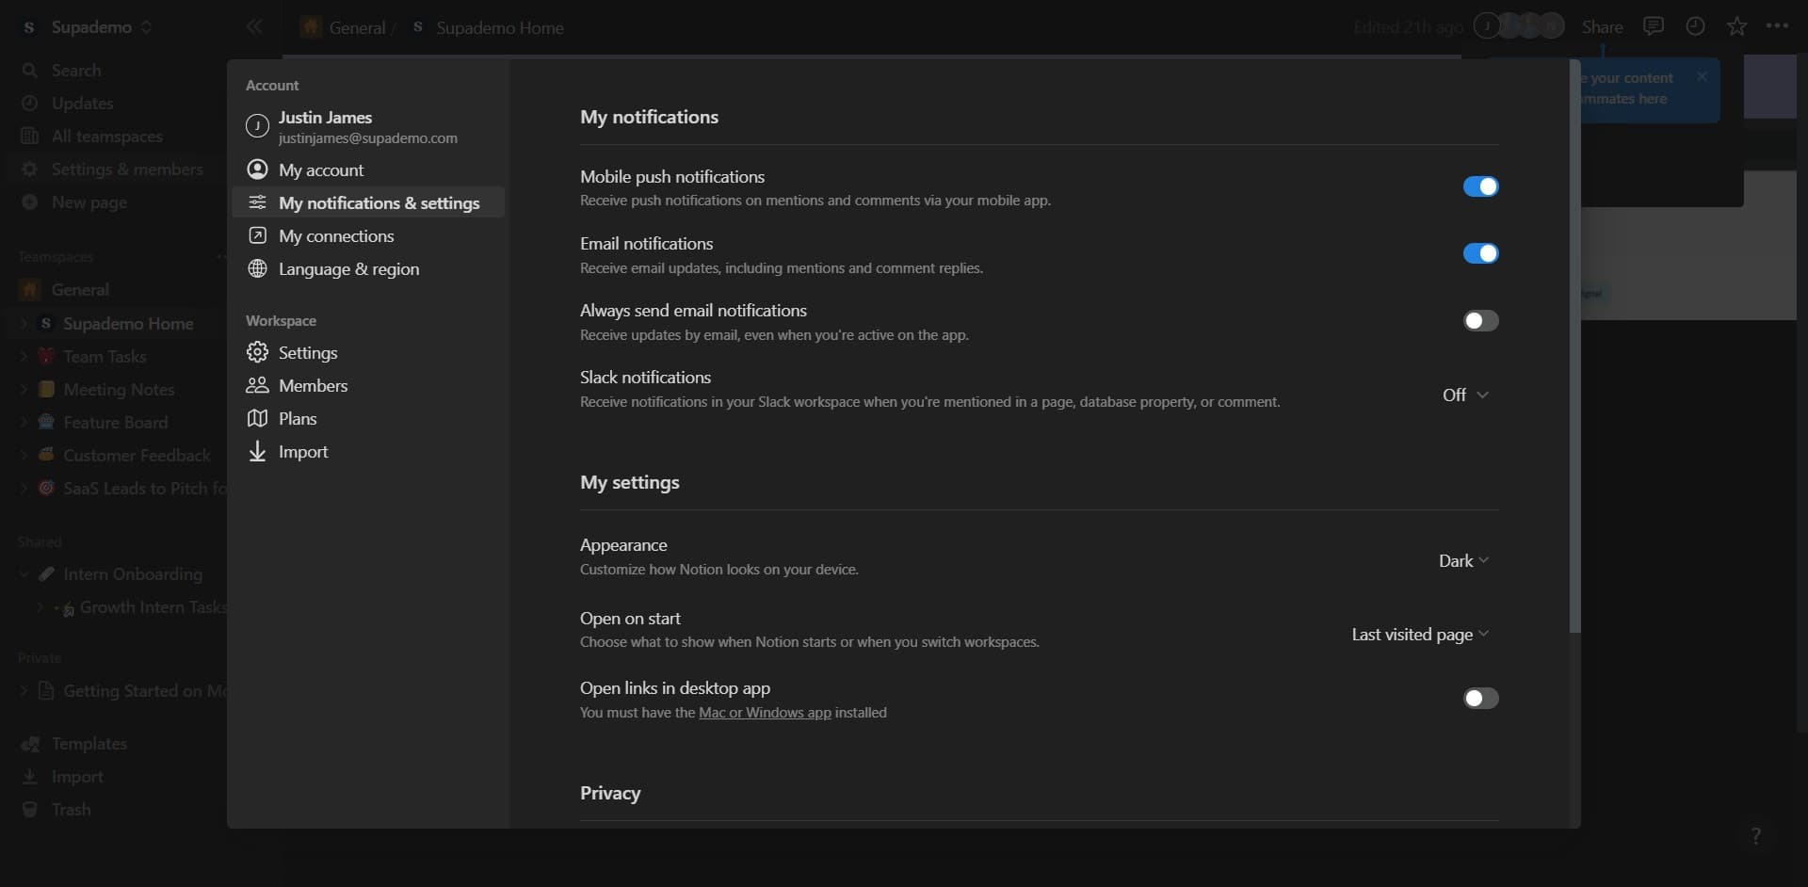Collapse the sidebar with double chevrons

click(254, 26)
